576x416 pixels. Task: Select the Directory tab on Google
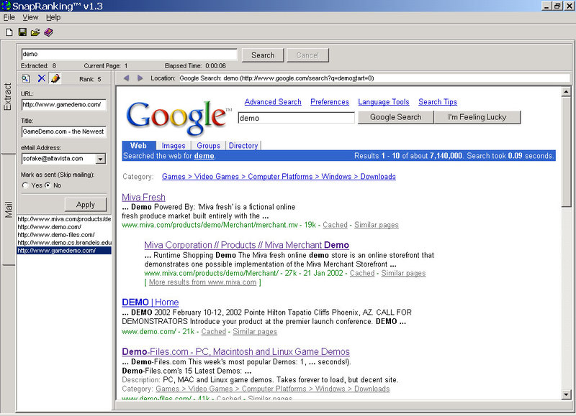[243, 146]
